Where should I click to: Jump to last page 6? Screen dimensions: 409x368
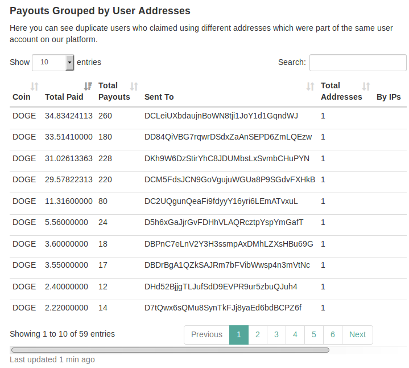[x=333, y=334]
